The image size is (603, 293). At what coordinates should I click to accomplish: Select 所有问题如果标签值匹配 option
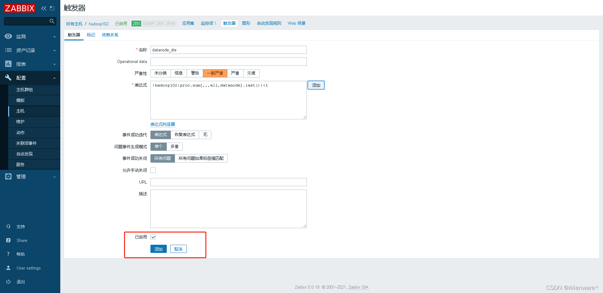coord(201,158)
